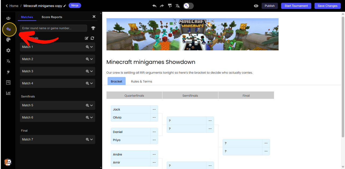Image resolution: width=345 pixels, height=169 pixels.
Task: Click the undo arrow in top bar
Action: point(154,6)
